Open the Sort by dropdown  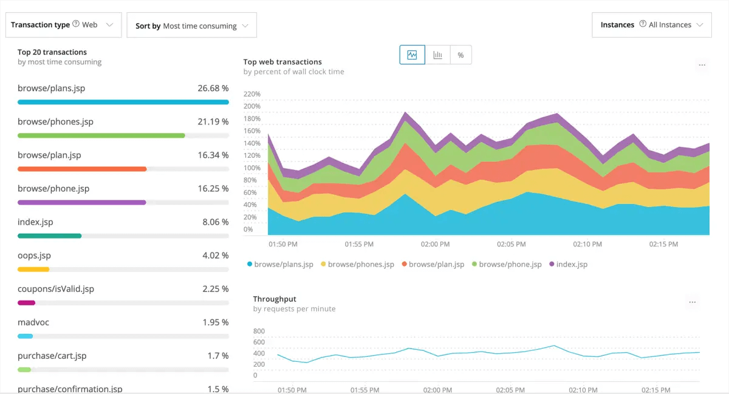(191, 25)
